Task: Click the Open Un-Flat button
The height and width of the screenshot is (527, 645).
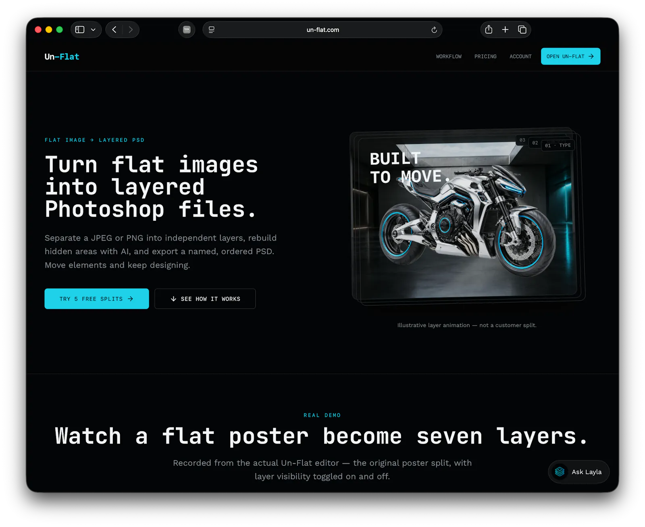Action: [x=570, y=56]
